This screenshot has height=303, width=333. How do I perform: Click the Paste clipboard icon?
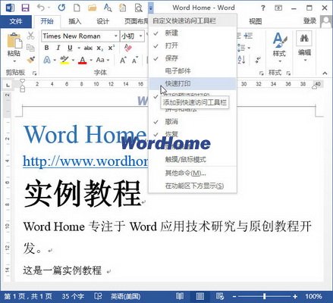click(14, 40)
